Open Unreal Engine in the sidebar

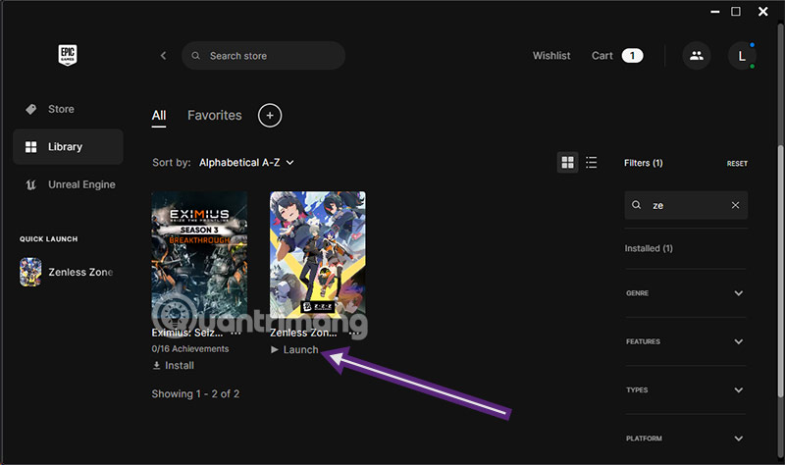coord(68,184)
